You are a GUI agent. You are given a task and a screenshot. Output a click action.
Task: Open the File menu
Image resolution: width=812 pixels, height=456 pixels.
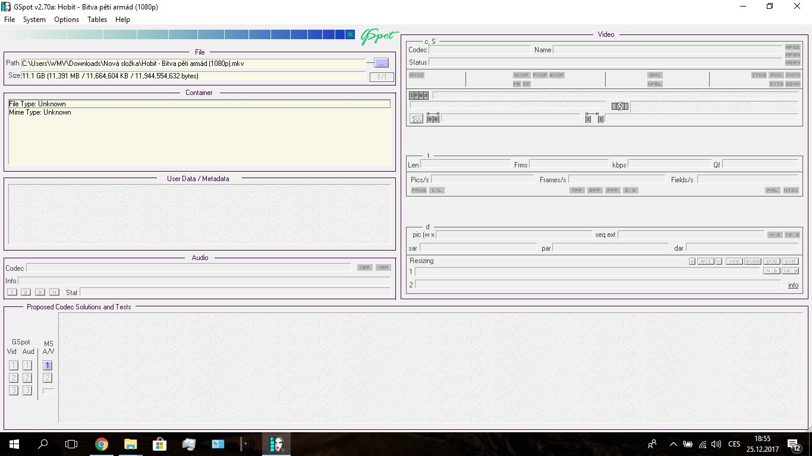(10, 20)
